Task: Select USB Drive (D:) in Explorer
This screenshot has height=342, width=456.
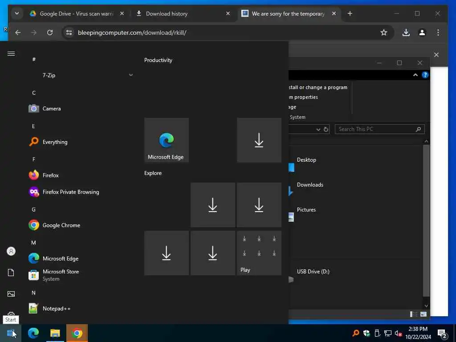Action: coord(313,272)
